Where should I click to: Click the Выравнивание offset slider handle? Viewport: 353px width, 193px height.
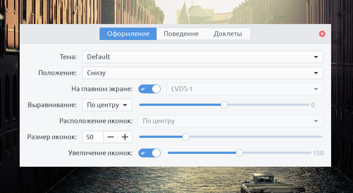pos(224,105)
